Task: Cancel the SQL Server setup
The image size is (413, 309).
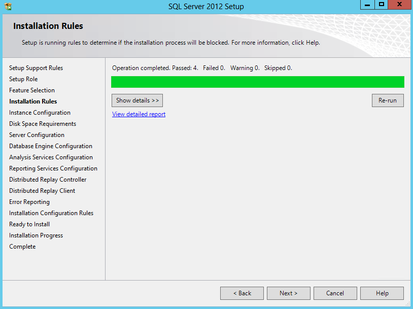Action: pyautogui.click(x=335, y=293)
